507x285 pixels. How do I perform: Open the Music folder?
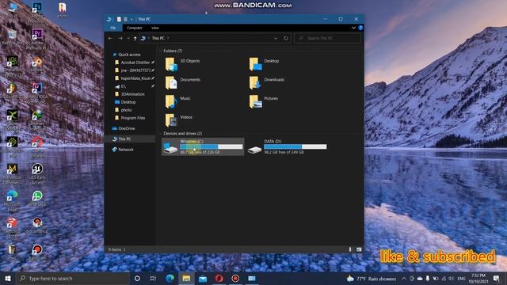[177, 101]
